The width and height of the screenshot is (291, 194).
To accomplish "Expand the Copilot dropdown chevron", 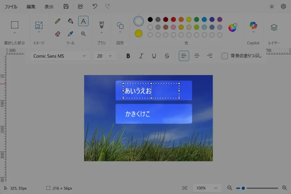I will (x=253, y=32).
